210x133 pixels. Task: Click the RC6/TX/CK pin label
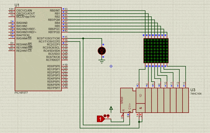pos(53,57)
